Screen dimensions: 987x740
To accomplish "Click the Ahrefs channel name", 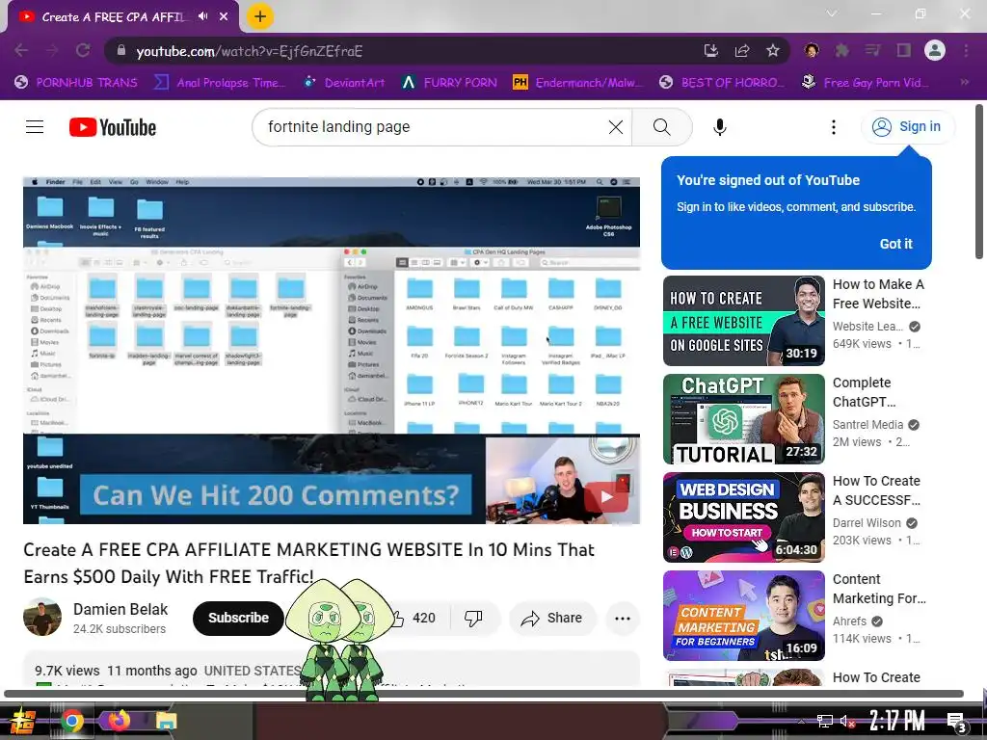I will click(x=849, y=621).
